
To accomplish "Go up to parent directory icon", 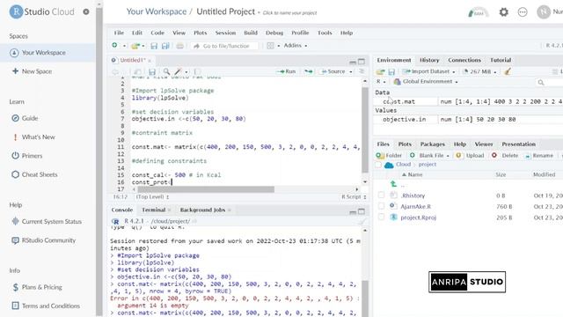I will 393,184.
